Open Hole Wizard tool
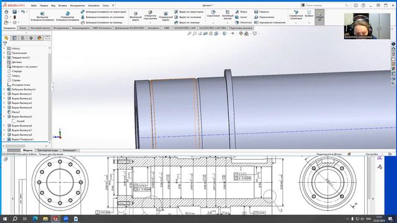 [x=150, y=15]
